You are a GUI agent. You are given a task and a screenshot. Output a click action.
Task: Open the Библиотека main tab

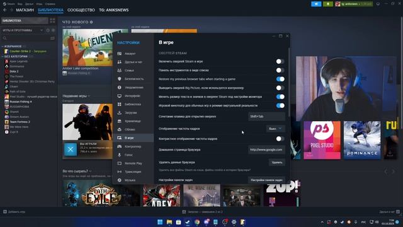pyautogui.click(x=50, y=10)
